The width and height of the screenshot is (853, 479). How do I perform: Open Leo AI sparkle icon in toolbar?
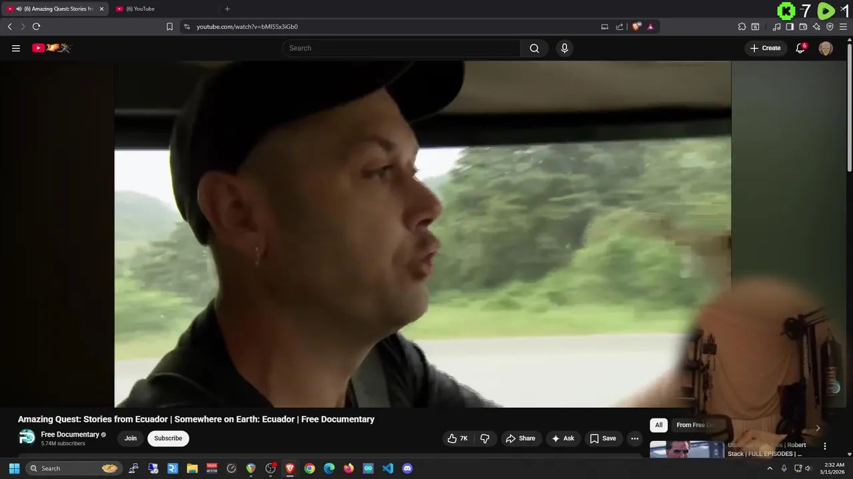pyautogui.click(x=816, y=27)
